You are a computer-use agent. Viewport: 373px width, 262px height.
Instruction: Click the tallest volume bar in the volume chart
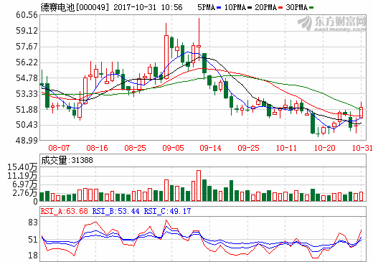(199, 185)
